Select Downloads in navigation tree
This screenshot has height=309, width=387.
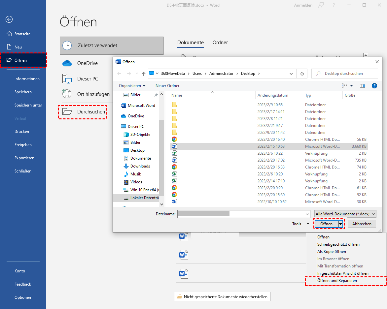[x=137, y=166]
